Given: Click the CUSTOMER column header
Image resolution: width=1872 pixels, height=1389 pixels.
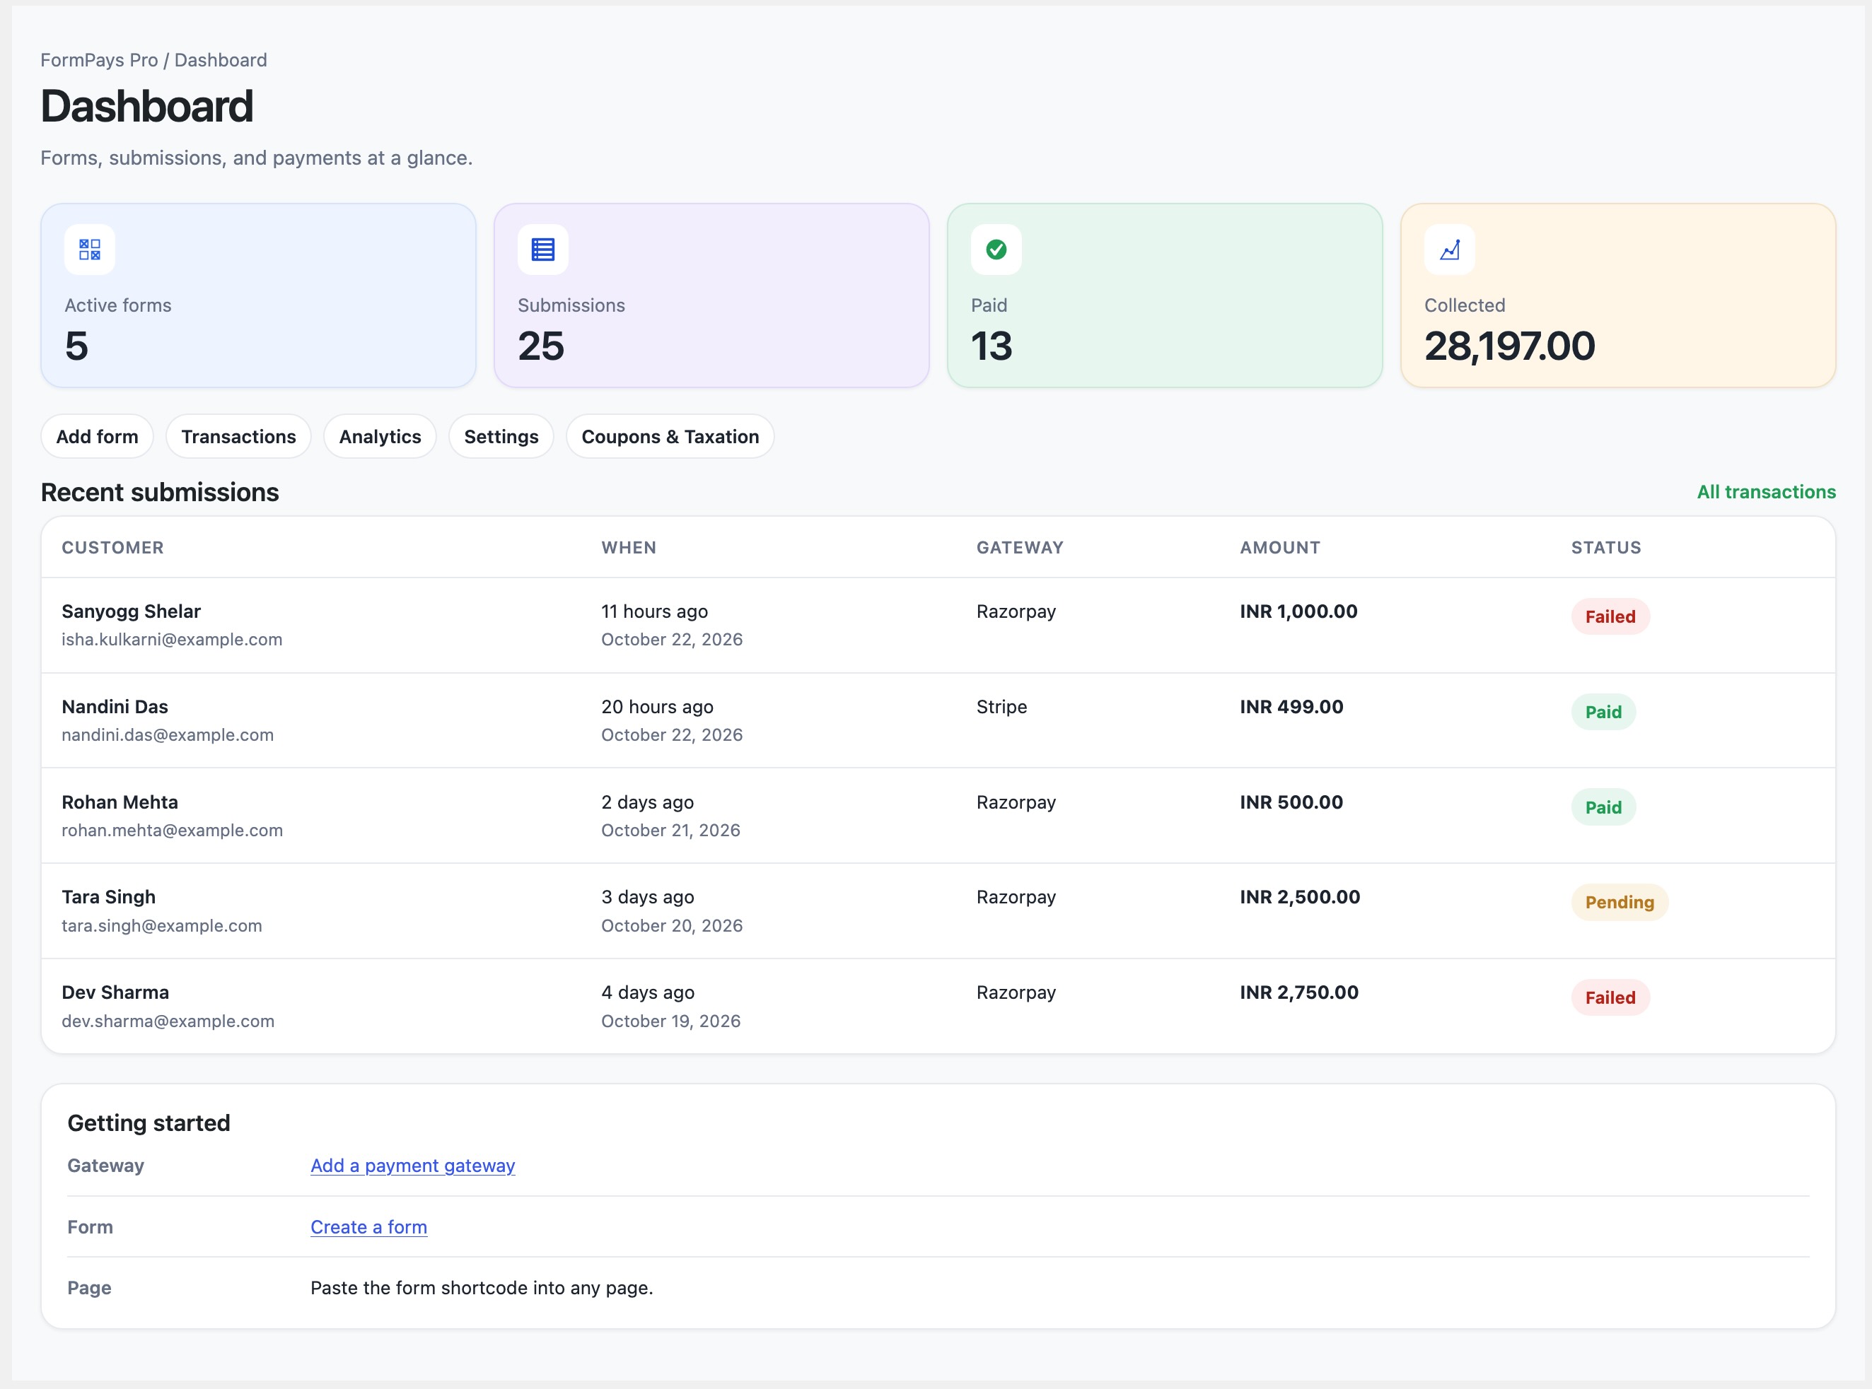Looking at the screenshot, I should (112, 547).
